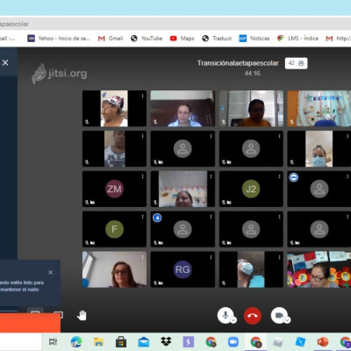Viewport: 351px width, 351px height.
Task: Open the Gmail bookmark
Action: [111, 39]
